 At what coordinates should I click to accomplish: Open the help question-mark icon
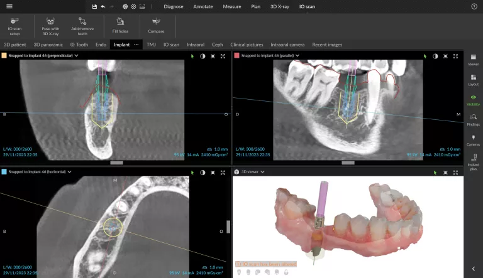pyautogui.click(x=474, y=6)
